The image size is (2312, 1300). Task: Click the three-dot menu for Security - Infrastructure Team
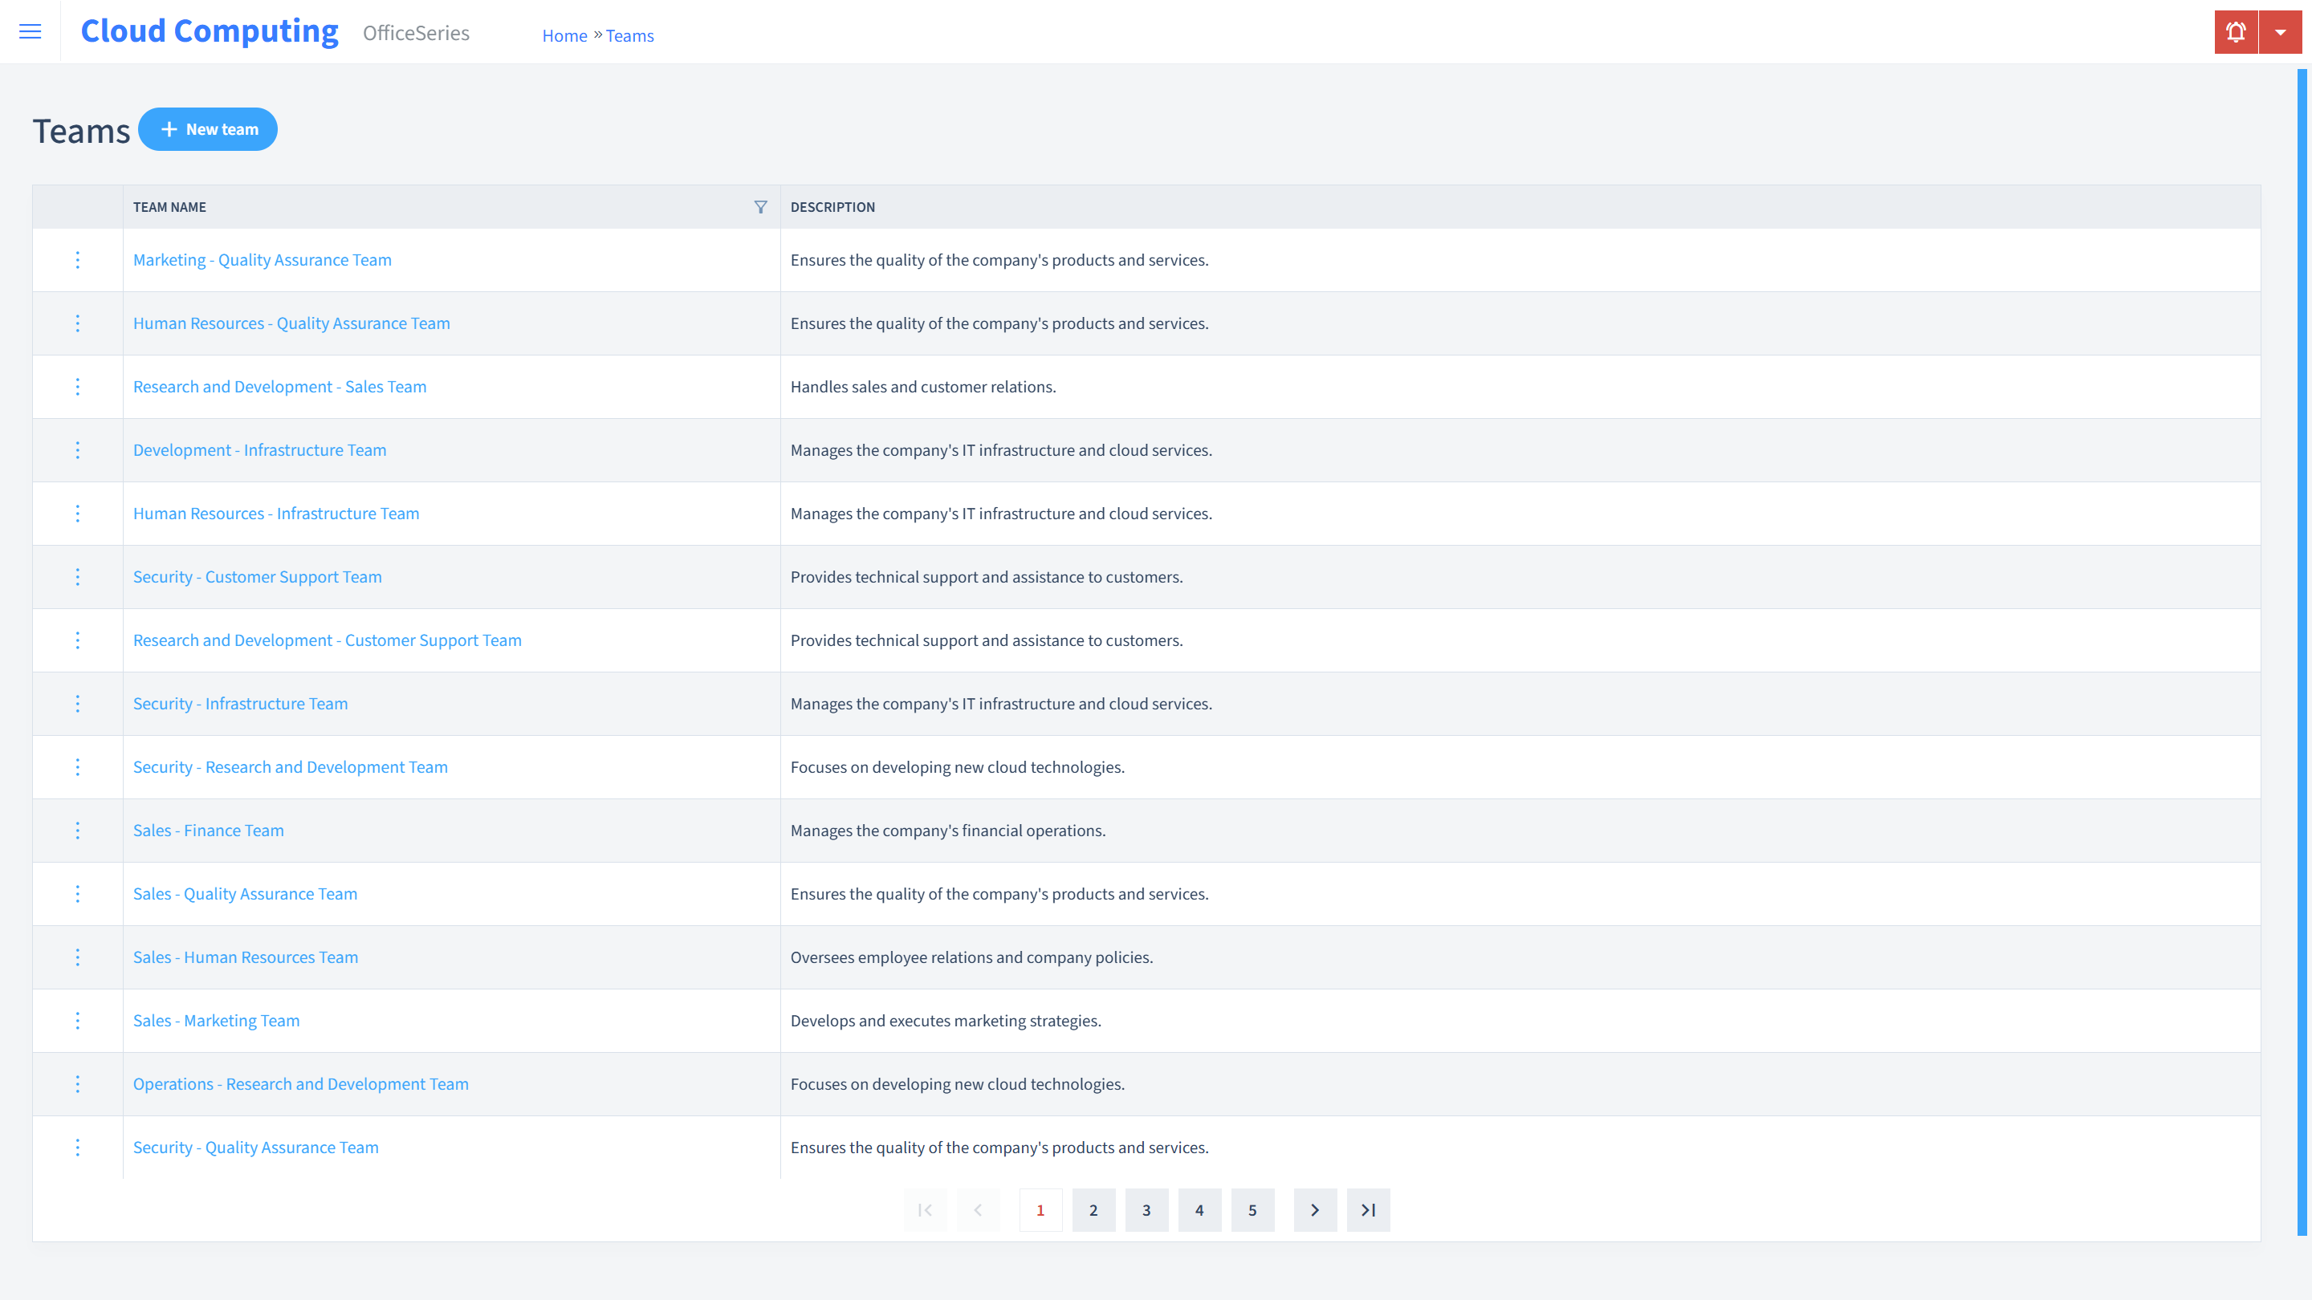click(78, 703)
